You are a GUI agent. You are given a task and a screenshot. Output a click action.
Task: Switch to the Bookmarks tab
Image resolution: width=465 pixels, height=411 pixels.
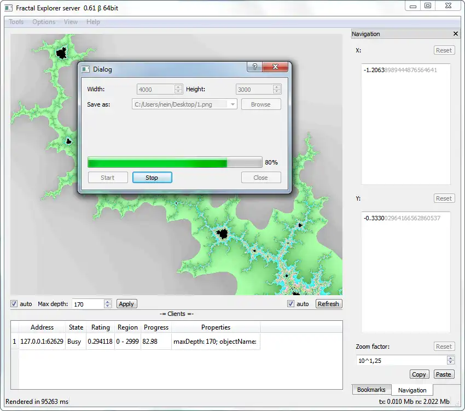coord(371,390)
